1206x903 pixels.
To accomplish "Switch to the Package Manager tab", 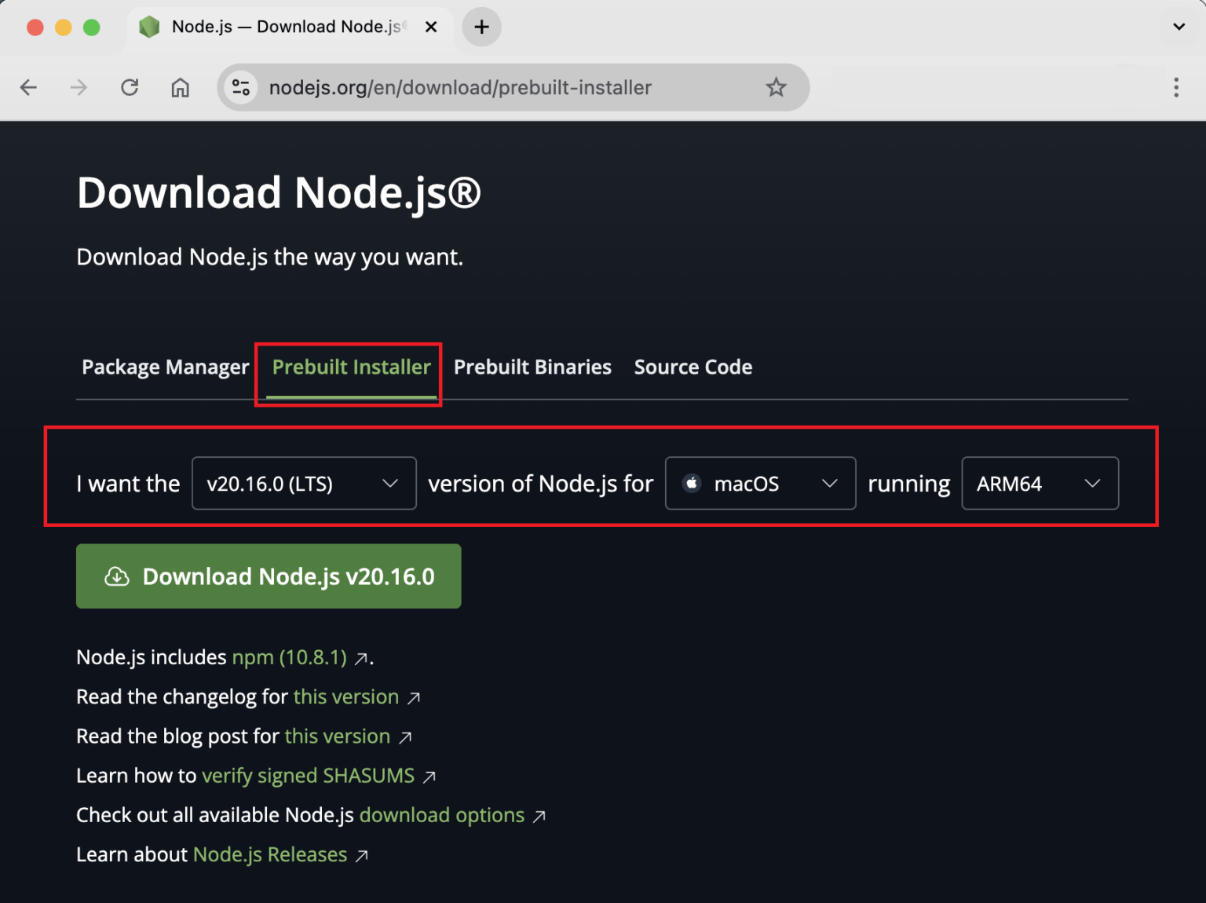I will coord(165,367).
